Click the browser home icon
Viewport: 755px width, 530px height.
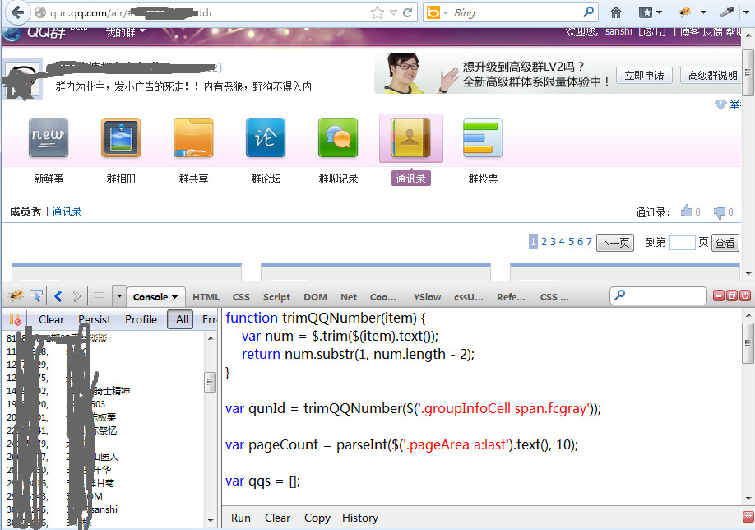coord(615,12)
